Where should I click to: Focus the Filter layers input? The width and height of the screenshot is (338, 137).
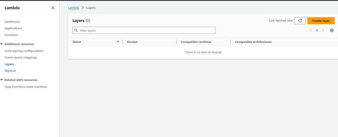(144, 30)
